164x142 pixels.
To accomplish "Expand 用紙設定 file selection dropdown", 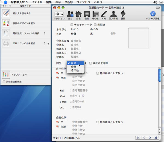I will click(44, 33).
